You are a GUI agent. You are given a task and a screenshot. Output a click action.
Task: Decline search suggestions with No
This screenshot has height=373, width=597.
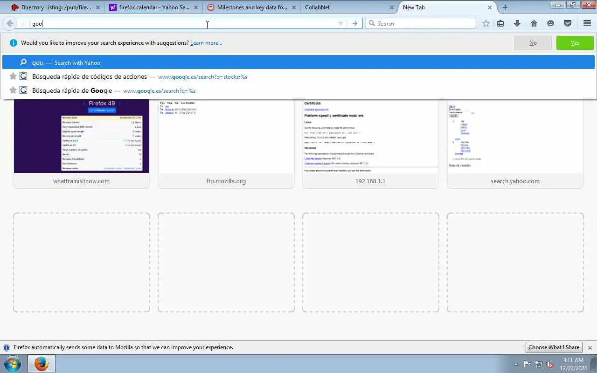click(533, 43)
